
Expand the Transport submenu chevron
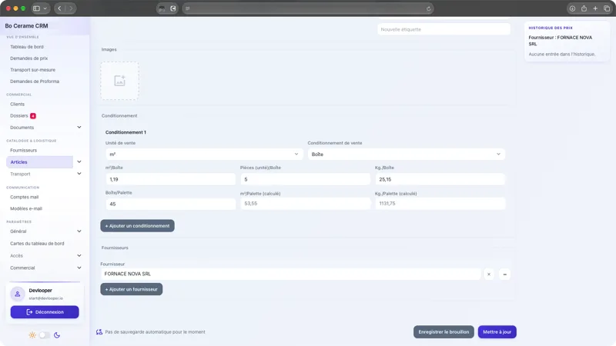pos(79,174)
